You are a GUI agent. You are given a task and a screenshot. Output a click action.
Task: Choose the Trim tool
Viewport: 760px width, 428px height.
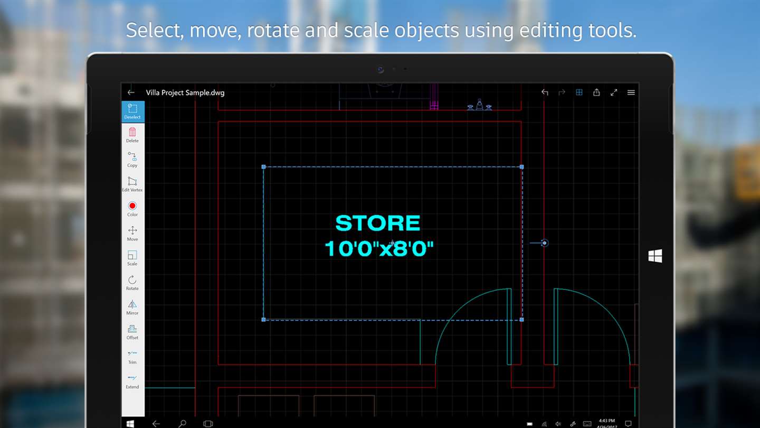(132, 357)
